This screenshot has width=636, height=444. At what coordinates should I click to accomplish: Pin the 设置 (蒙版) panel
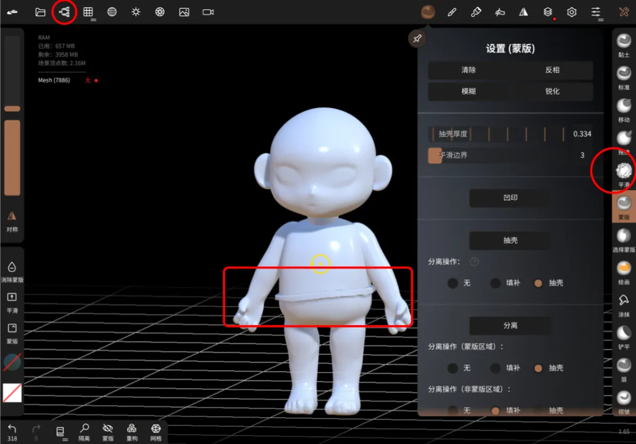click(417, 39)
